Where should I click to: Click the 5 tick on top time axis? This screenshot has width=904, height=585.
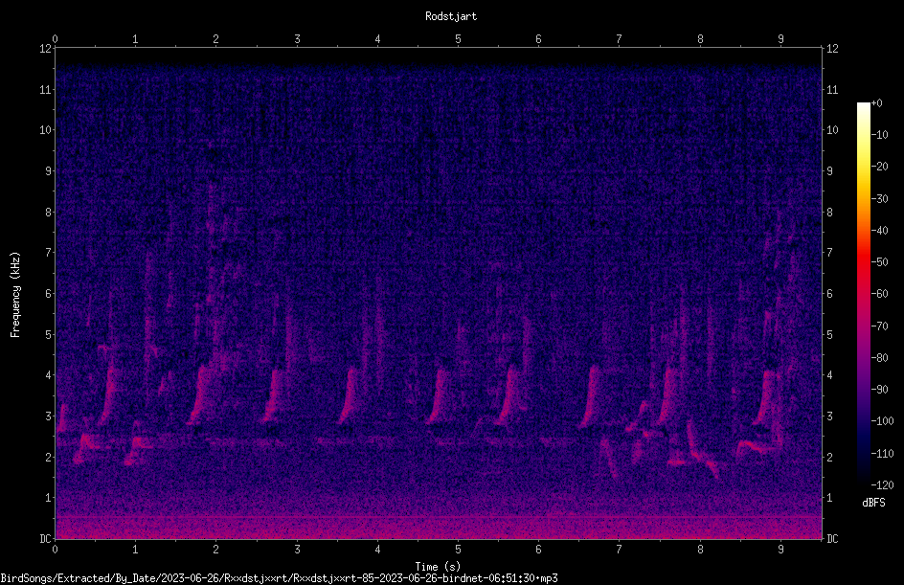[459, 39]
